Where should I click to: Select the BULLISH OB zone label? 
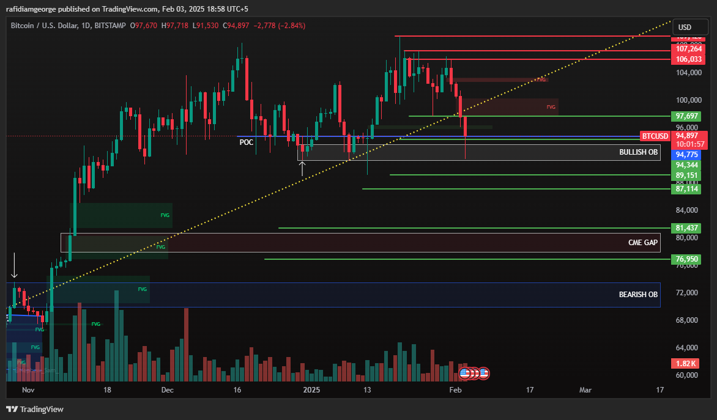pos(638,152)
